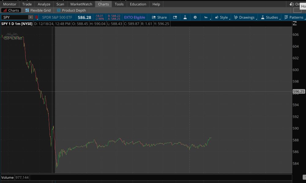Click the 584 price axis label
The image size is (306, 183).
pyautogui.click(x=296, y=163)
